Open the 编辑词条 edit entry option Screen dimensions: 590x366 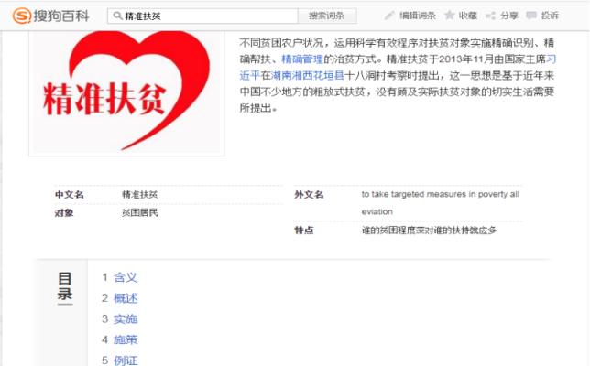[x=417, y=16]
